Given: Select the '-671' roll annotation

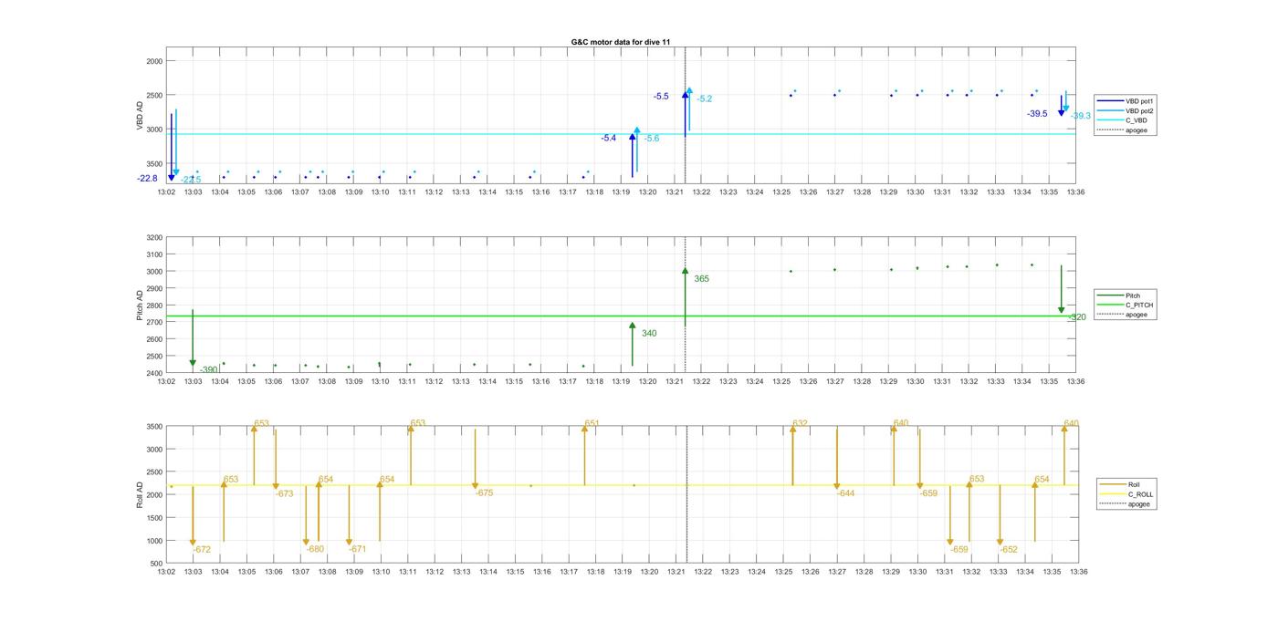Looking at the screenshot, I should tap(357, 549).
